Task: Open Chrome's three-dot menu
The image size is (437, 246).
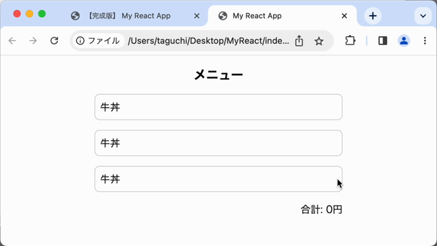Action: (x=425, y=41)
